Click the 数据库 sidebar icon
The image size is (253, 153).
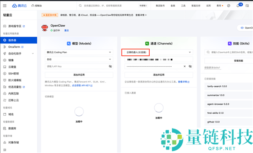[x=5, y=128]
